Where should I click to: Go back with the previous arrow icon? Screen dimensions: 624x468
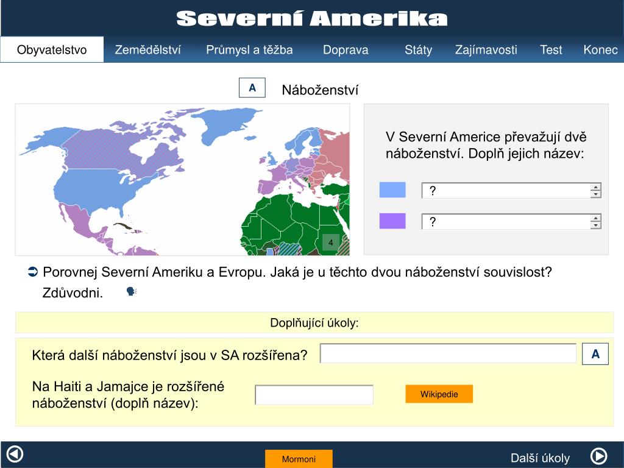15,454
